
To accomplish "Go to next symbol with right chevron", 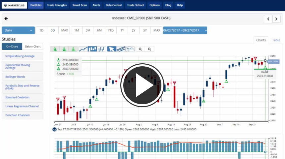I will 277,19.
